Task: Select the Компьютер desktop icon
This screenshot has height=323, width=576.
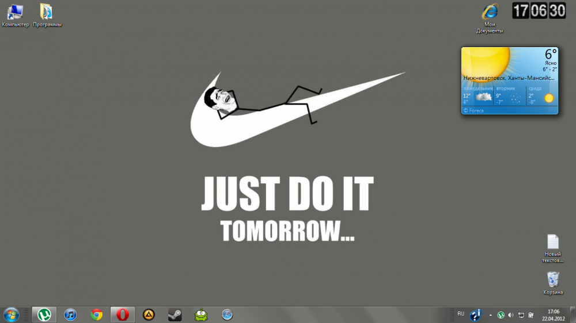Action: point(15,16)
